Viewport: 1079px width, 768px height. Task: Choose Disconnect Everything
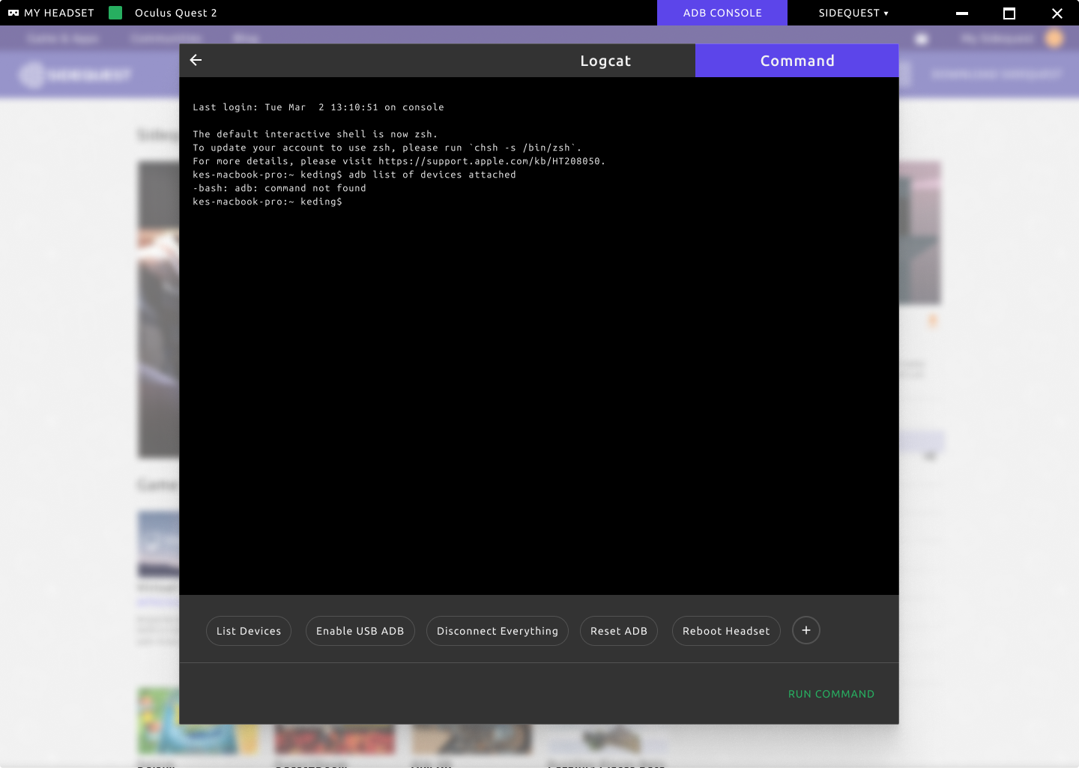[x=498, y=631]
